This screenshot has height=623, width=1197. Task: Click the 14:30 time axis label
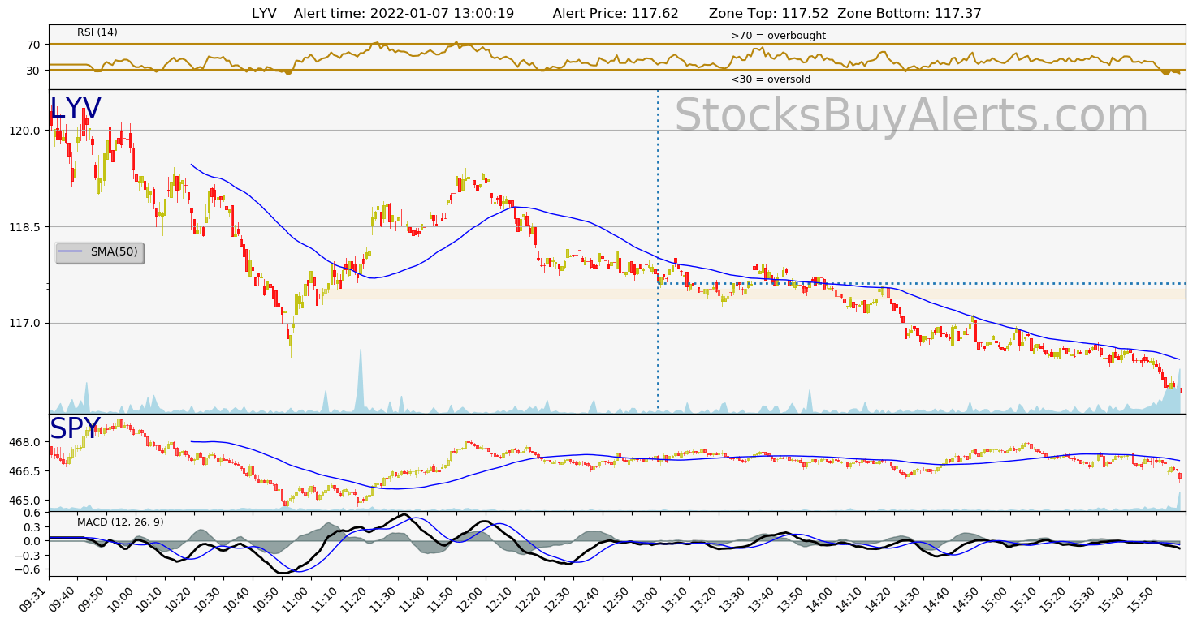909,600
